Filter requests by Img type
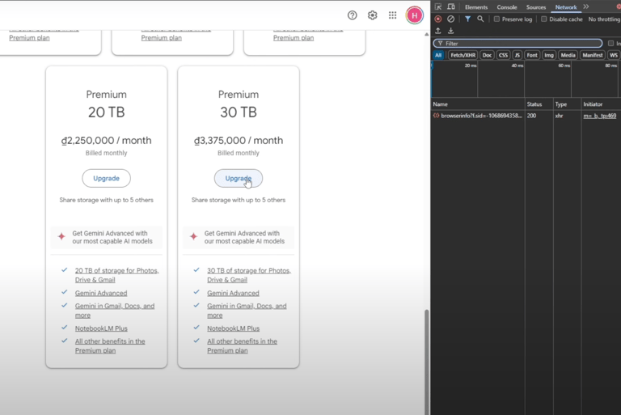 tap(549, 55)
